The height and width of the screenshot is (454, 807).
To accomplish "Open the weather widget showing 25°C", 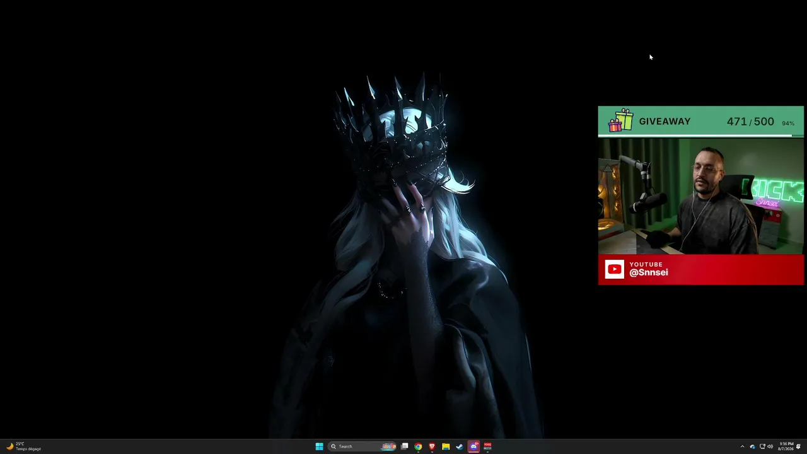I will (23, 446).
